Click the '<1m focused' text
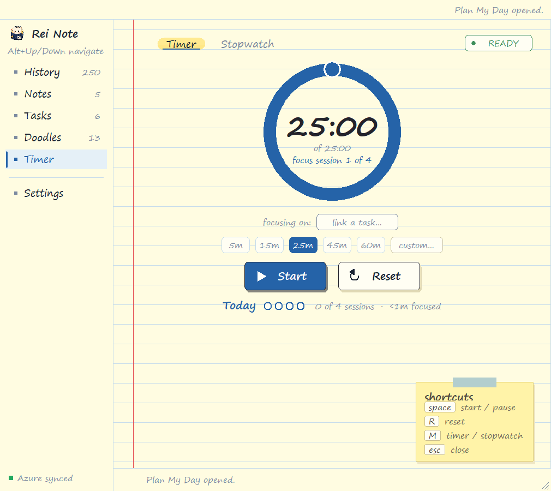Viewport: 551px width, 491px height. [415, 307]
